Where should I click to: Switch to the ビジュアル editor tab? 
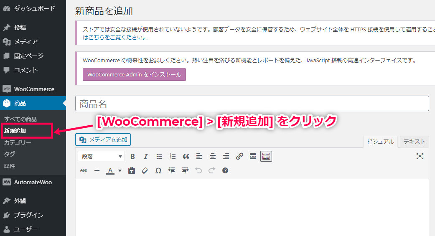point(380,142)
